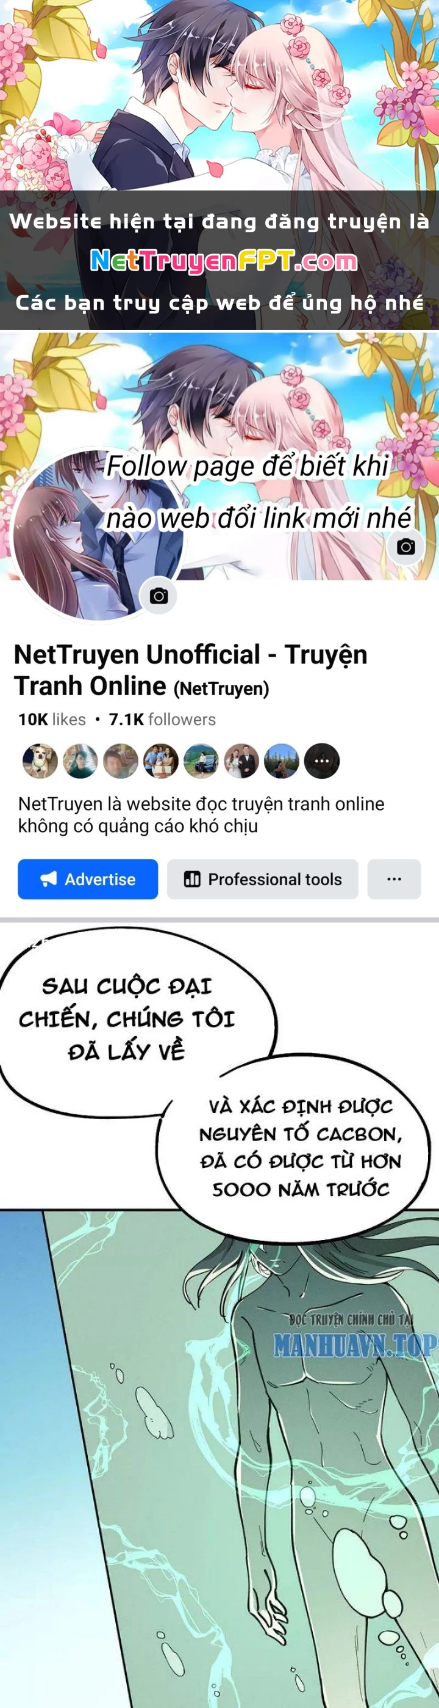The width and height of the screenshot is (439, 1708).
Task: Open the wedding couple follower avatar
Action: (241, 761)
